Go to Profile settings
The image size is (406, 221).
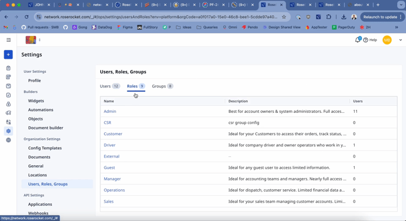point(34,81)
